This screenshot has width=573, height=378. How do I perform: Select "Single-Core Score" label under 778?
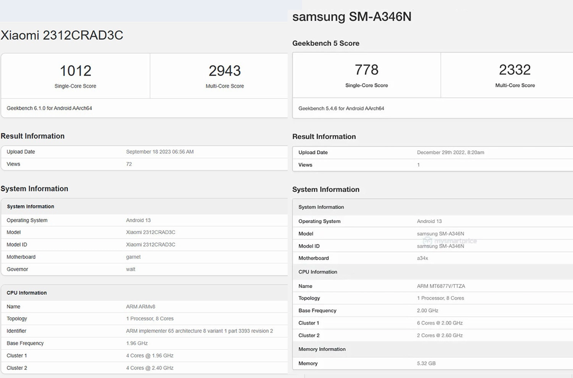[367, 86]
